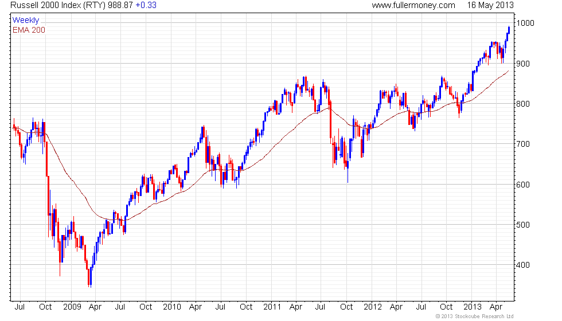Click the chart date '16 May 2013'
This screenshot has width=562, height=321.
(490, 5)
